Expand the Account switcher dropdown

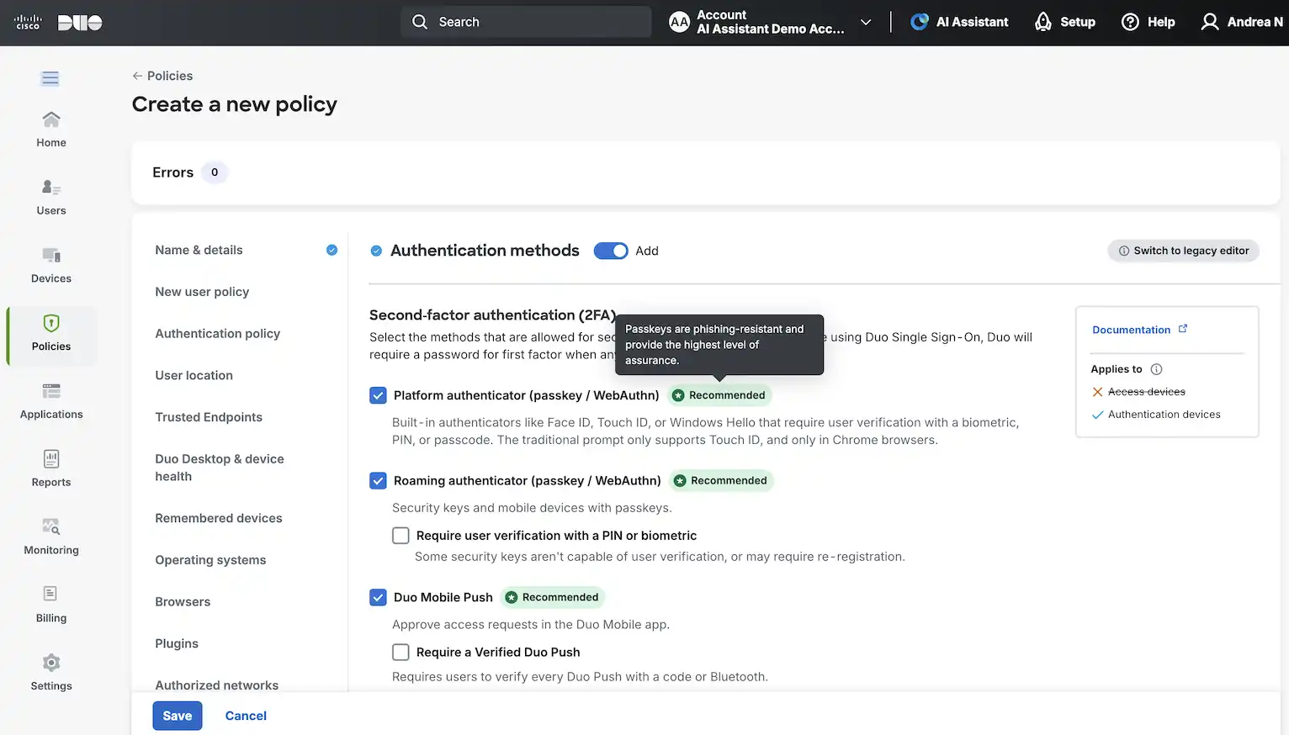[866, 23]
